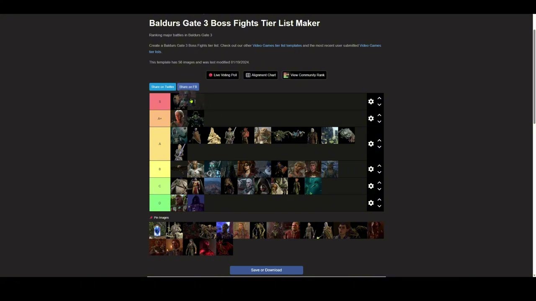Click the Baldurs Gate 3 Boss Fights heading
The height and width of the screenshot is (301, 536).
click(234, 23)
